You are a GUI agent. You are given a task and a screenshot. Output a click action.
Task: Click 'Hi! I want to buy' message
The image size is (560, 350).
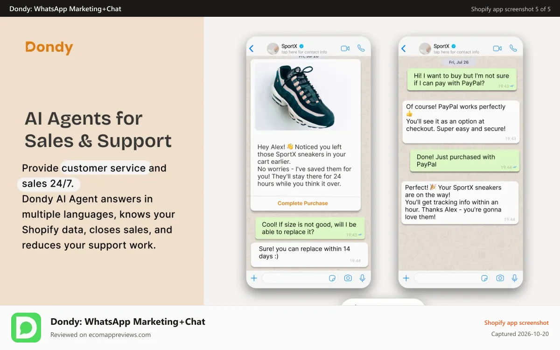[462, 80]
